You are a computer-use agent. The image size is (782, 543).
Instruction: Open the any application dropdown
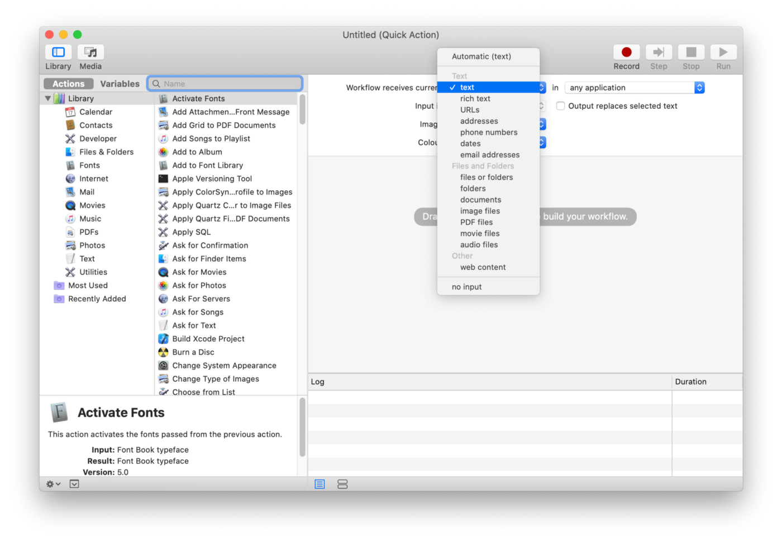635,88
